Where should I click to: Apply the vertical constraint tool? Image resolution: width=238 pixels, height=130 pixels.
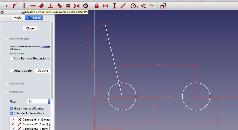point(24,6)
